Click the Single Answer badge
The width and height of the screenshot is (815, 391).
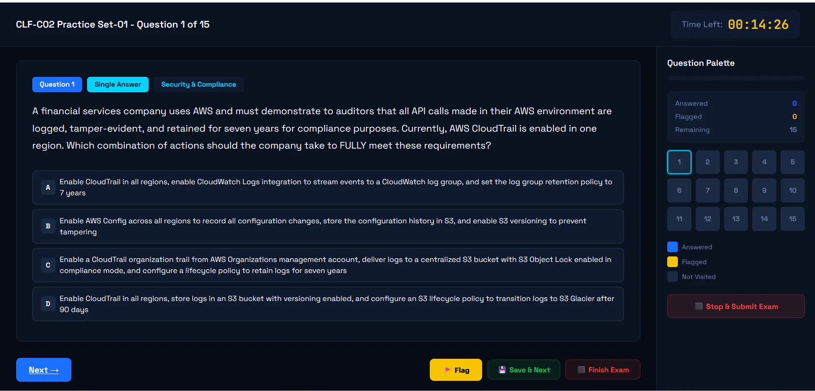118,84
